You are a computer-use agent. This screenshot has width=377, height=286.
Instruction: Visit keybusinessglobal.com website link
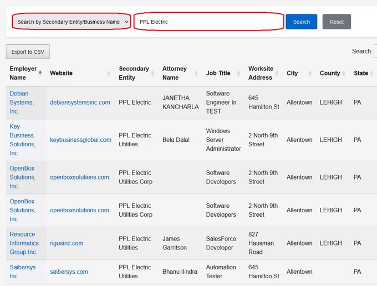(80, 140)
